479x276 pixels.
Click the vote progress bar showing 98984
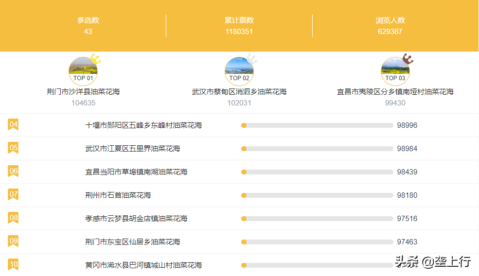317,149
